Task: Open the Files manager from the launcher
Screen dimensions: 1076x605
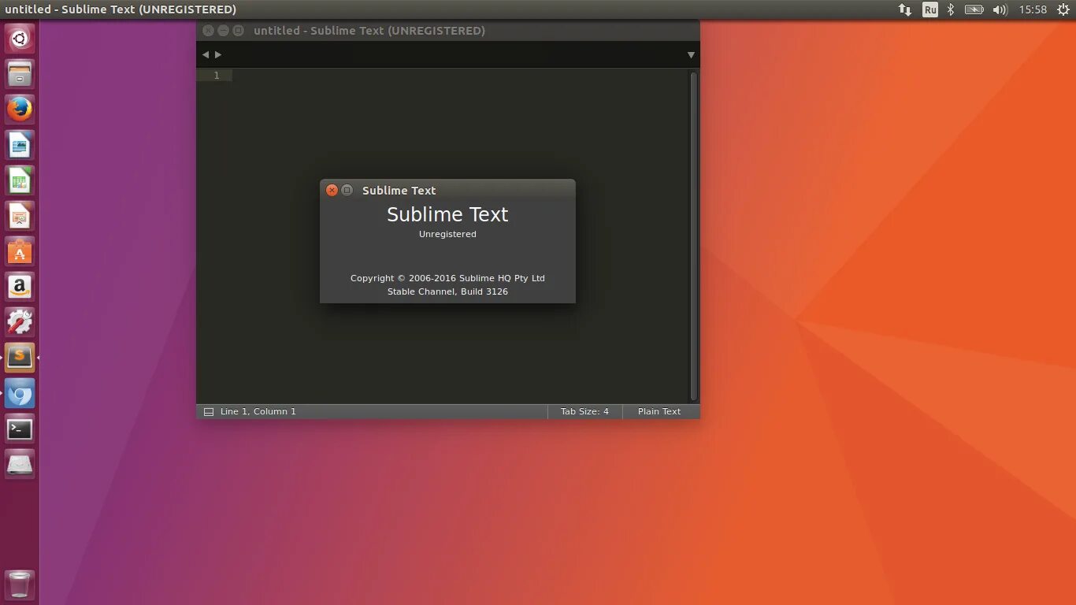Action: click(x=20, y=74)
